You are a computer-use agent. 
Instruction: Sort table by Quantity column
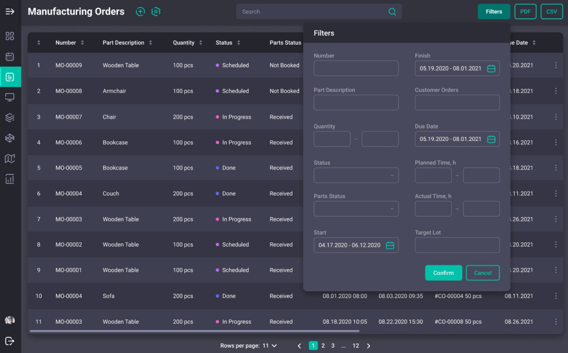click(201, 43)
